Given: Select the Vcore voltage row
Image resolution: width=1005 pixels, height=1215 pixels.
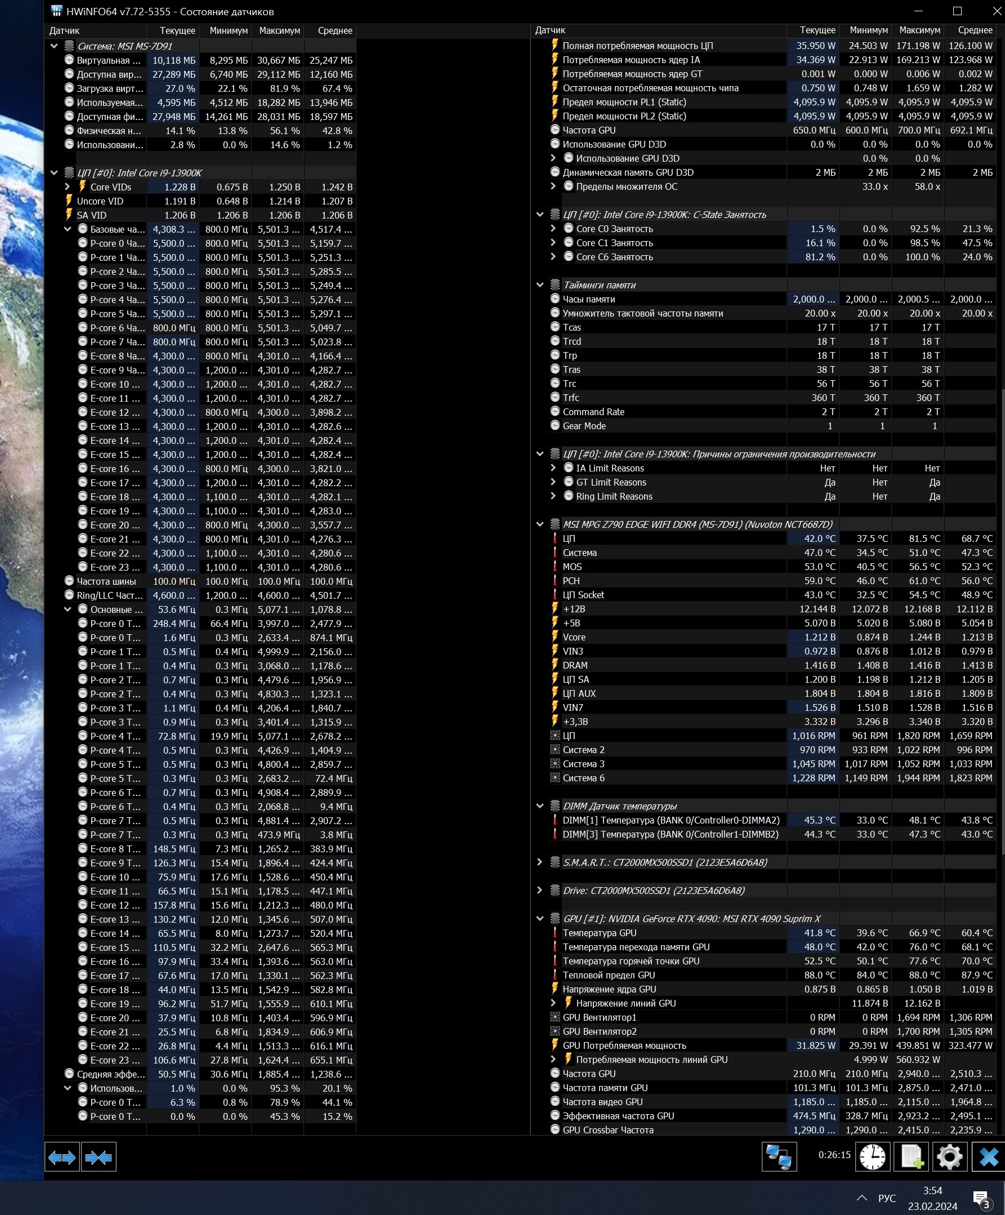Looking at the screenshot, I should pos(763,637).
